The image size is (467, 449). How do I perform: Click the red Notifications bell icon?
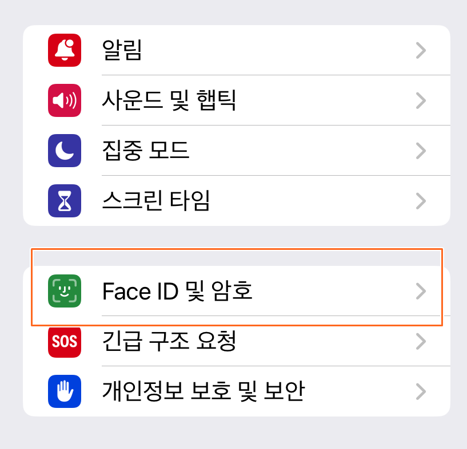[64, 50]
